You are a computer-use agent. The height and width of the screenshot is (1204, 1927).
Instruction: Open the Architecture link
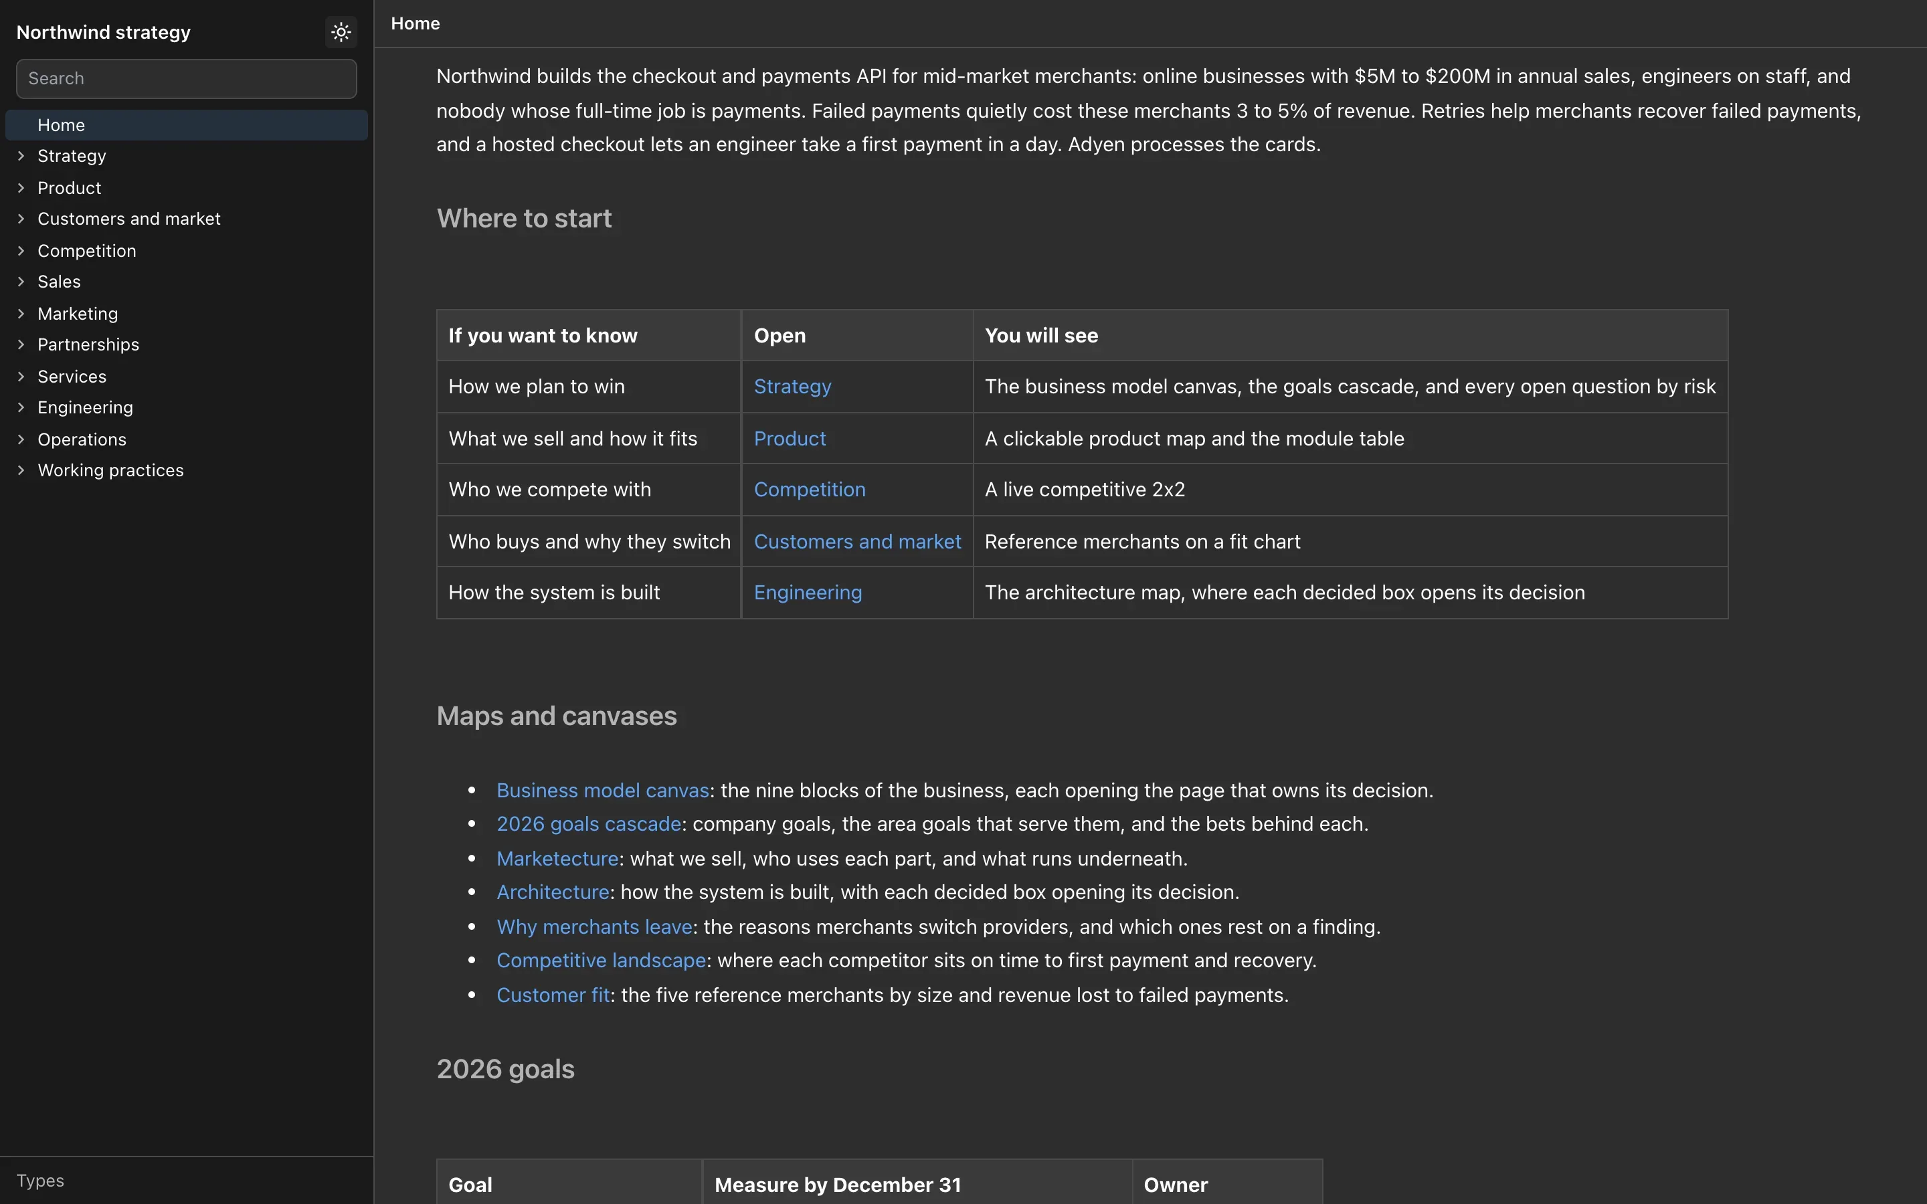click(x=553, y=893)
